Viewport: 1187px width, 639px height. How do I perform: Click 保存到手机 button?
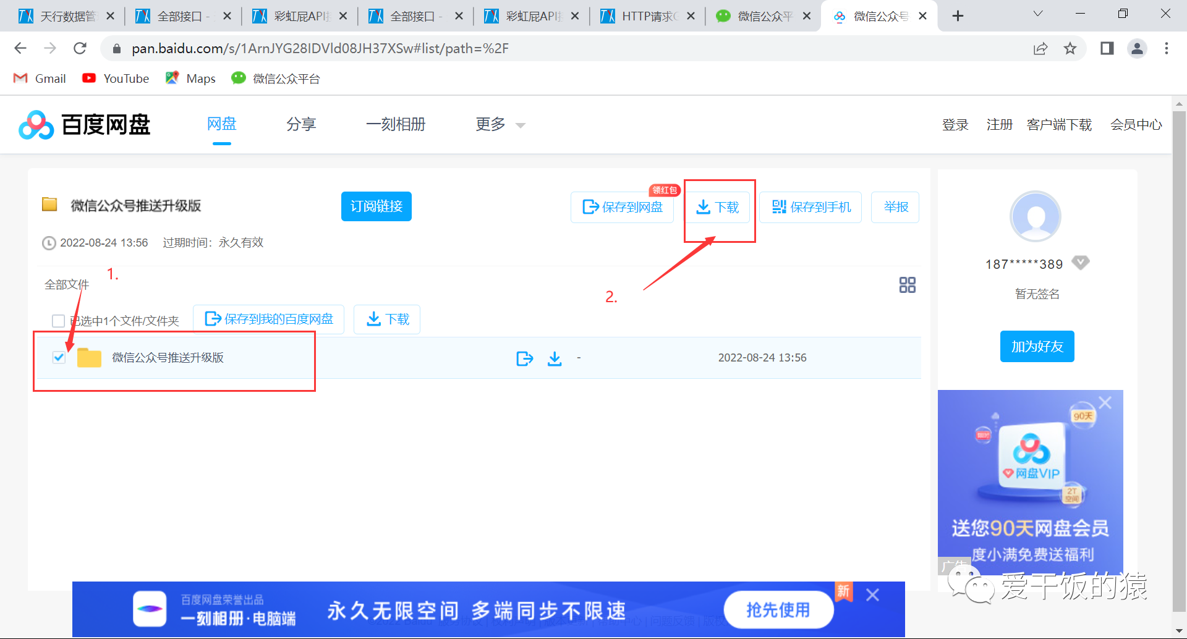tap(810, 207)
